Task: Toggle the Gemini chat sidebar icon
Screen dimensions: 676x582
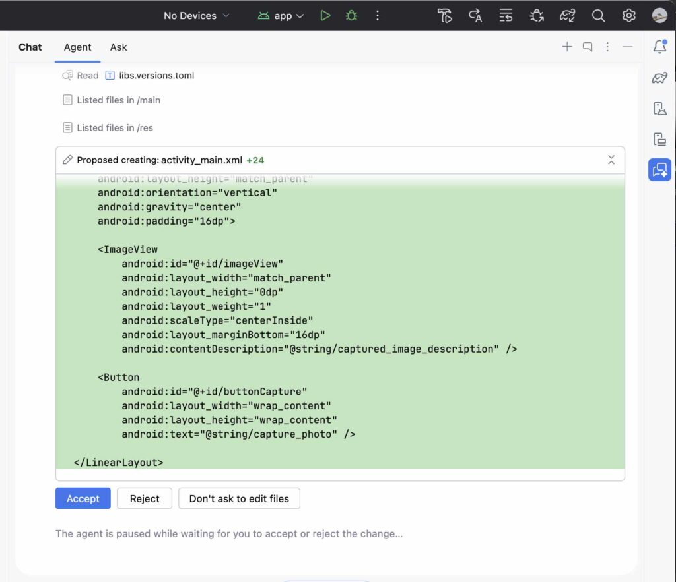Action: [x=659, y=170]
